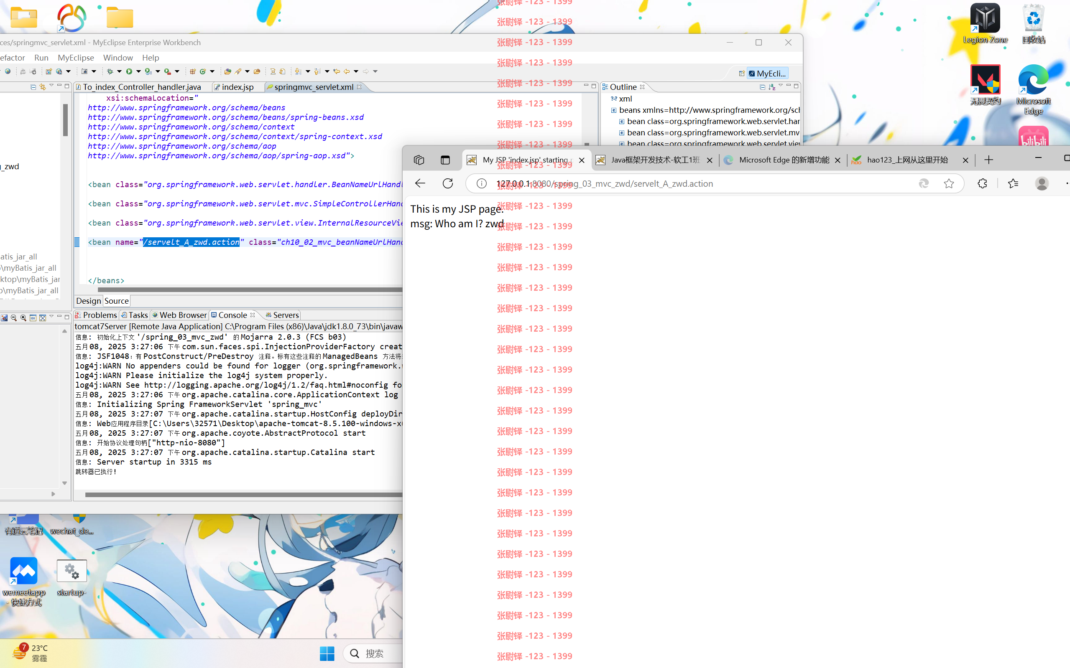
Task: Open Edge Extensions puzzle icon
Action: tap(983, 183)
